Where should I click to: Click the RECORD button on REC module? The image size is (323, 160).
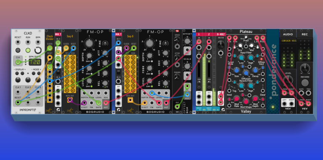click(x=305, y=83)
